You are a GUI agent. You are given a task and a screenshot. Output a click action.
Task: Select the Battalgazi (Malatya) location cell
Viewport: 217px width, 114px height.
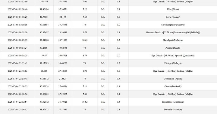pos(173,40)
